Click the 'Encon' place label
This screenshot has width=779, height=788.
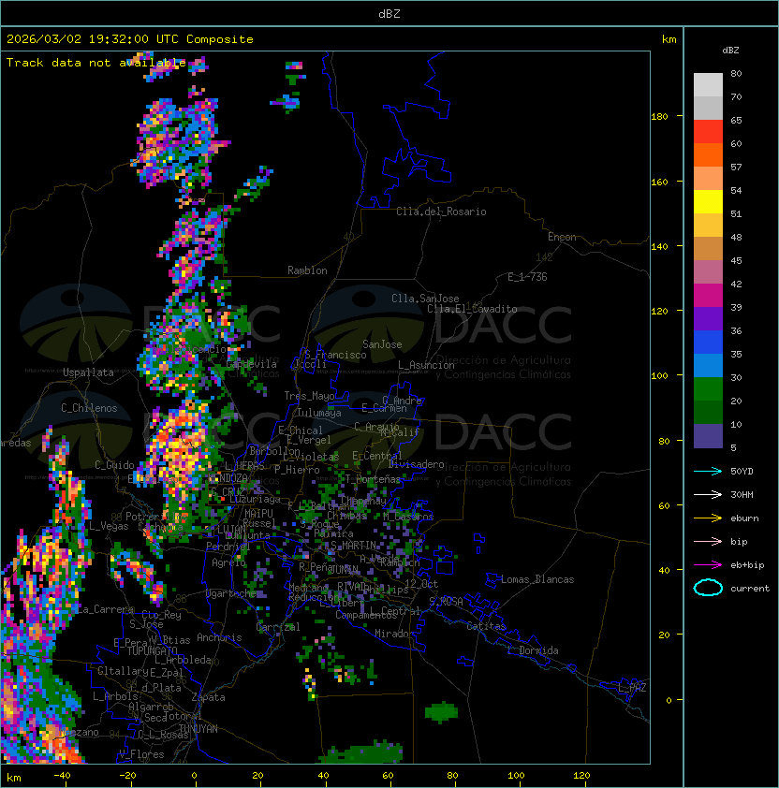[562, 237]
